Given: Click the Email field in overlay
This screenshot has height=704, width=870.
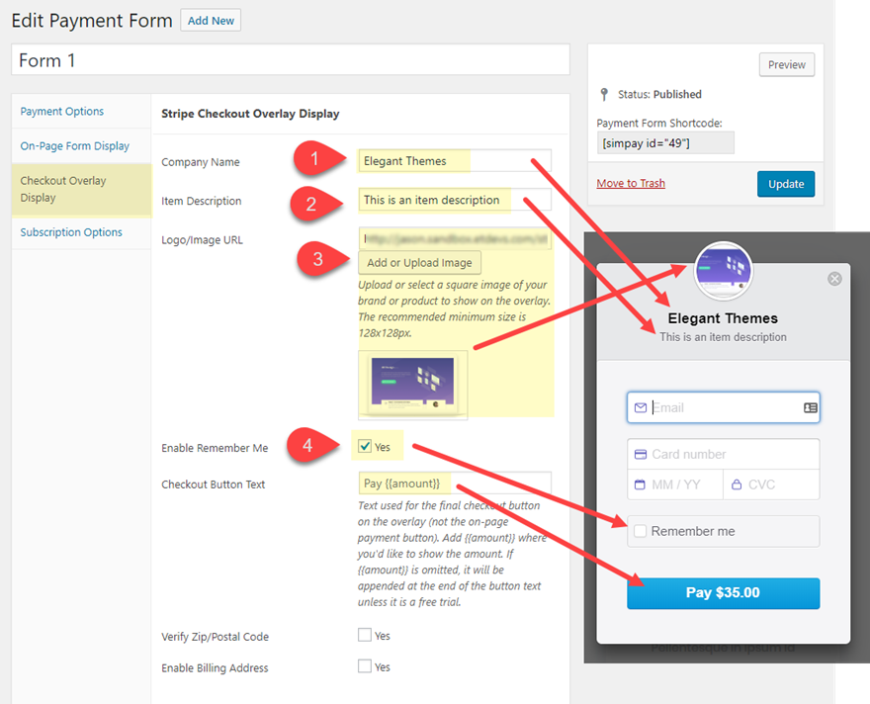Looking at the screenshot, I should tap(723, 407).
